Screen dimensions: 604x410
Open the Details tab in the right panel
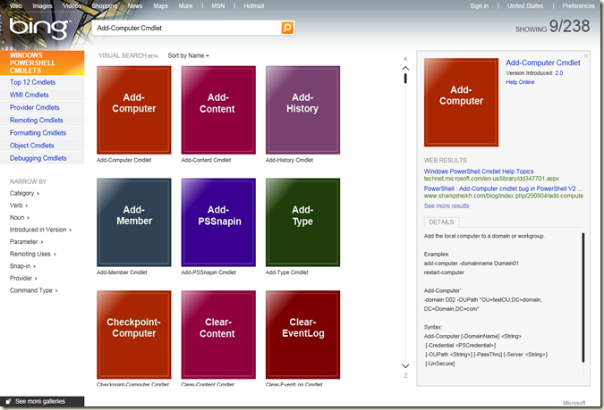pos(441,222)
